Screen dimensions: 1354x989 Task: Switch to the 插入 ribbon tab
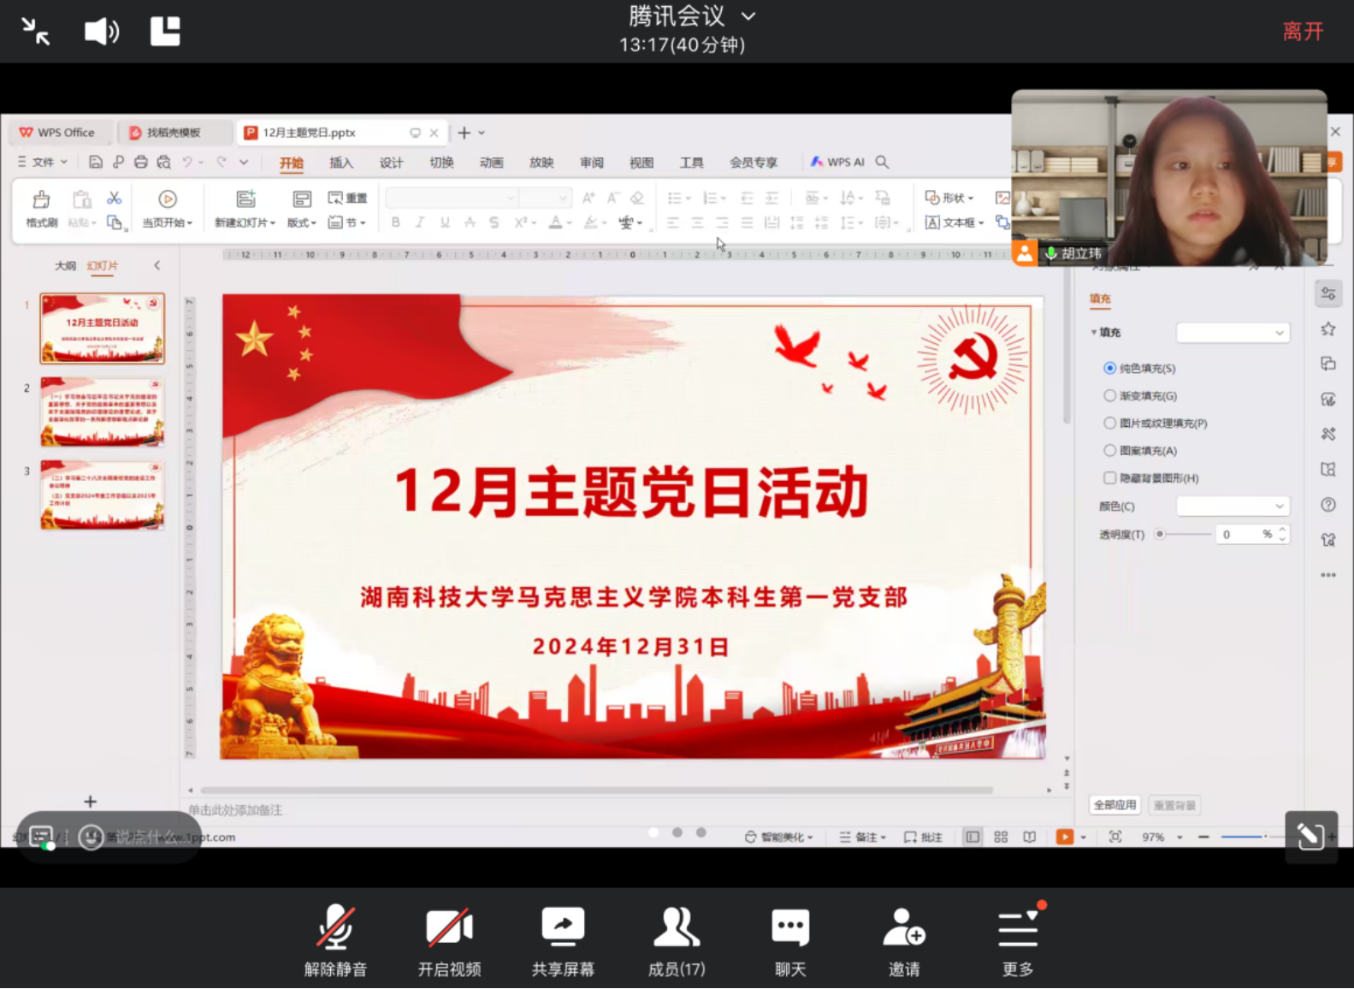click(x=341, y=163)
